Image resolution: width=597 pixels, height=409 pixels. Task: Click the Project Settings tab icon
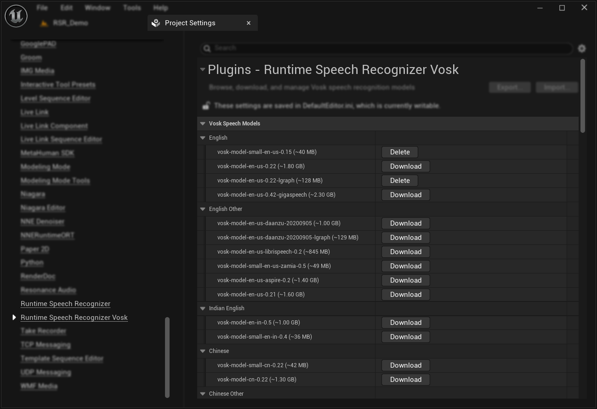click(156, 23)
